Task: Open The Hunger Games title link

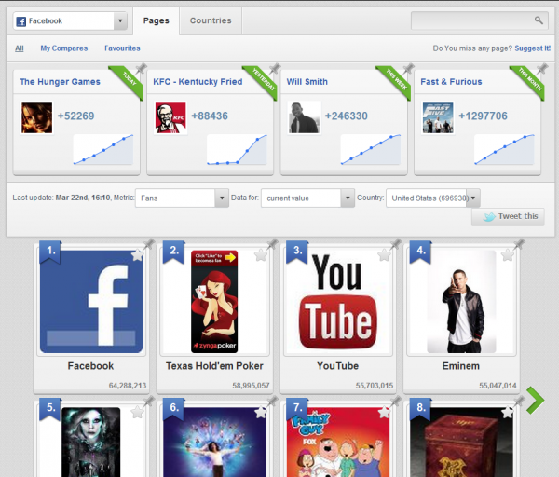Action: (x=60, y=82)
